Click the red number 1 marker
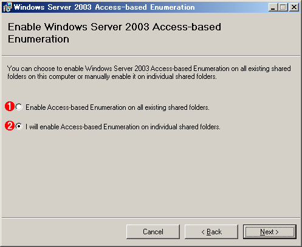 click(9, 106)
